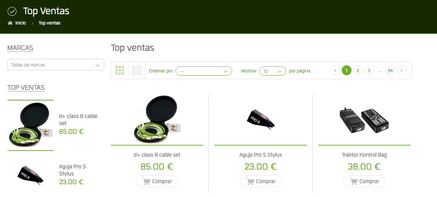This screenshot has width=437, height=197.
Task: Go to page 94
Action: pyautogui.click(x=390, y=71)
